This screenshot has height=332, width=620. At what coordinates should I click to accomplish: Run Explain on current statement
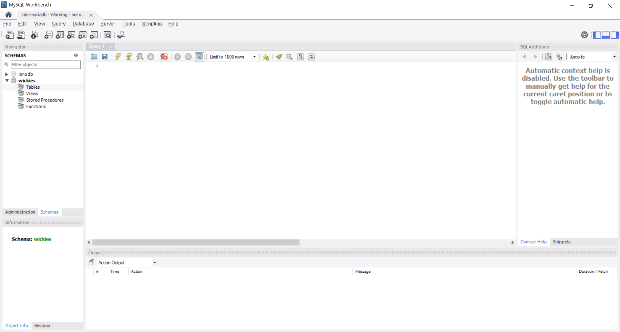click(x=140, y=57)
